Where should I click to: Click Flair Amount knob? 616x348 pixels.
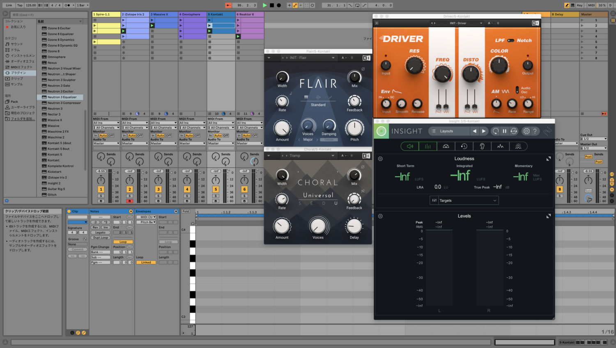pyautogui.click(x=282, y=128)
